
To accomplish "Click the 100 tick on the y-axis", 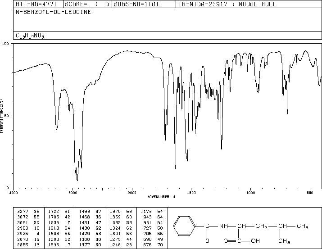I will [6, 44].
